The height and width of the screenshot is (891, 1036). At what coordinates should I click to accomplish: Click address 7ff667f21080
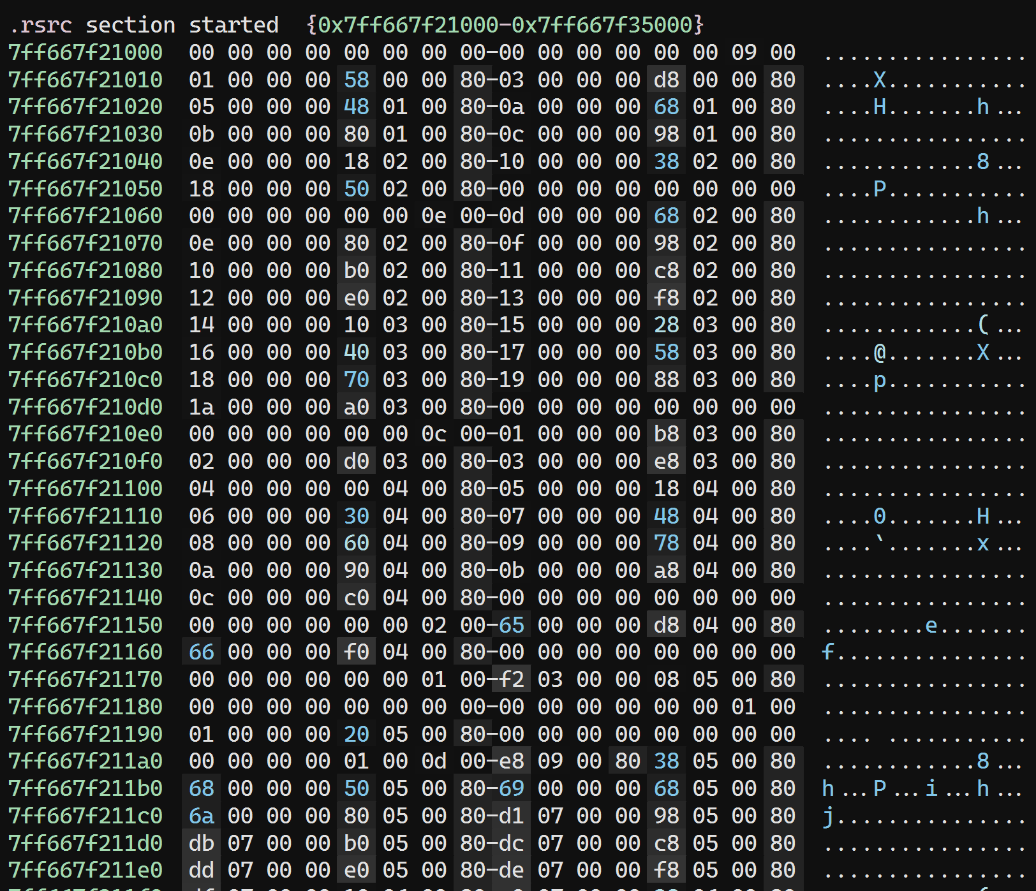pos(85,270)
